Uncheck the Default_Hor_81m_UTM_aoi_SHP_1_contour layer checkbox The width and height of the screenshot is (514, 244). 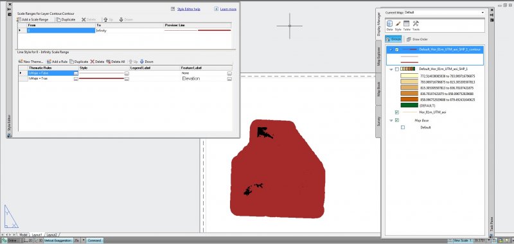(x=397, y=49)
